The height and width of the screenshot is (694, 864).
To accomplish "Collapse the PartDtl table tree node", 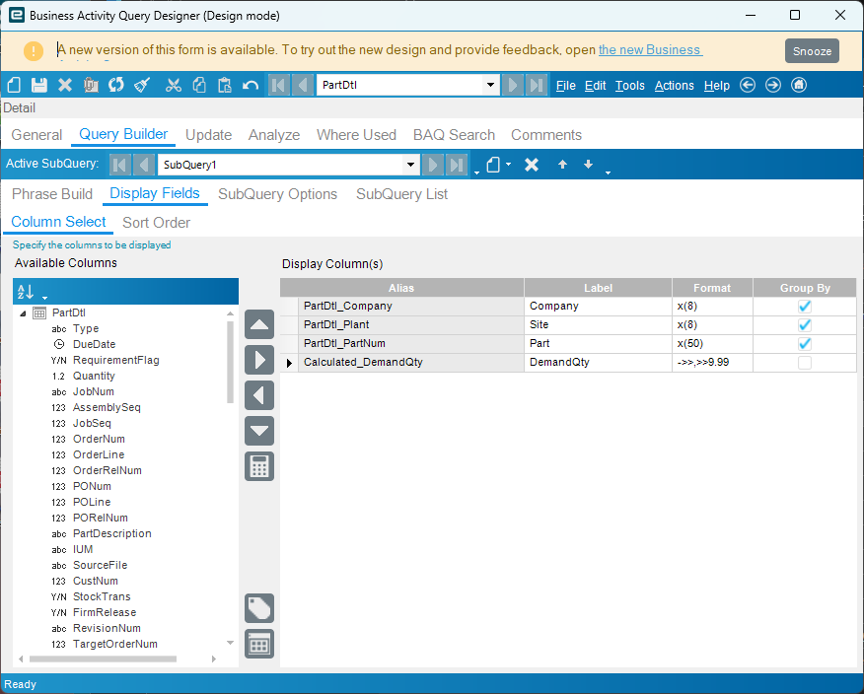I will click(x=23, y=312).
